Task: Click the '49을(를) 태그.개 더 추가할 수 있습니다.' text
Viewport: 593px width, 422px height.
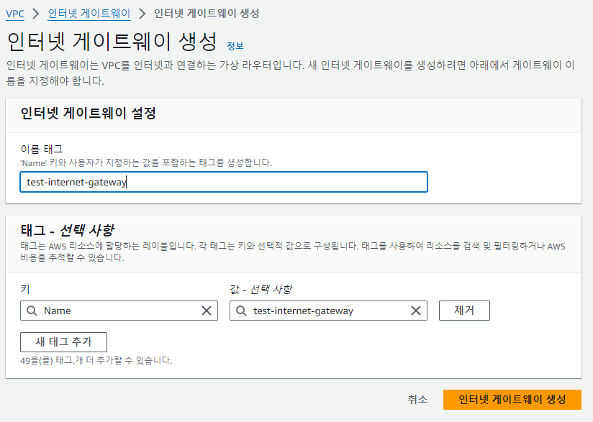Action: (96, 360)
